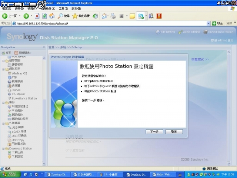Image resolution: width=237 pixels, height=178 pixels.
Task: Open Surveillance Station from header
Action: click(x=218, y=32)
